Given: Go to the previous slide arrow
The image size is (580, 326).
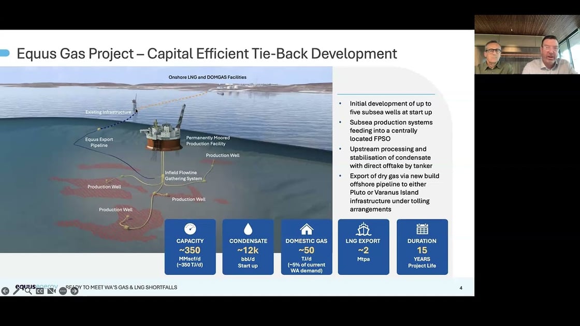Looking at the screenshot, I should tap(5, 291).
